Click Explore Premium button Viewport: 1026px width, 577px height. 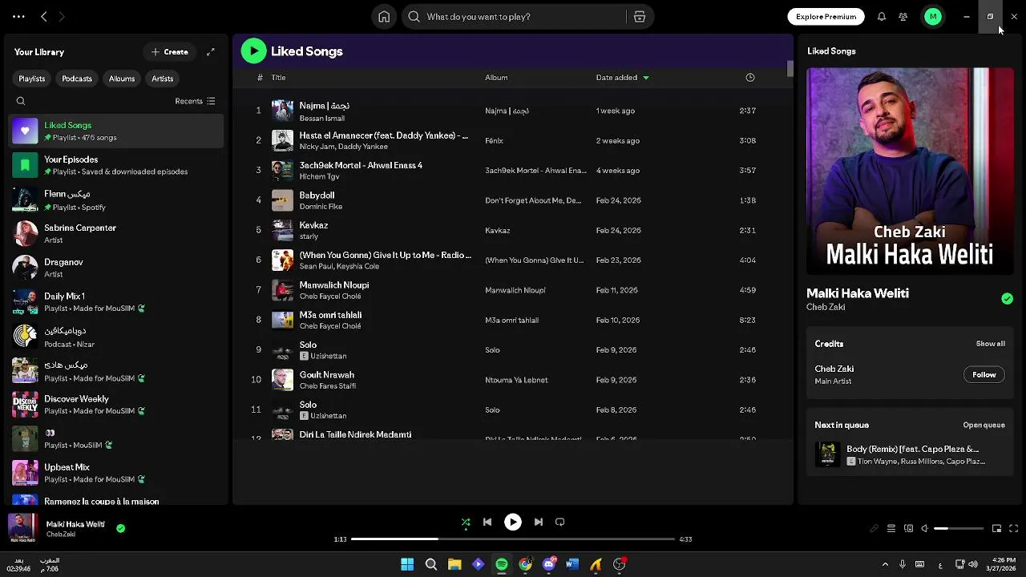[826, 17]
